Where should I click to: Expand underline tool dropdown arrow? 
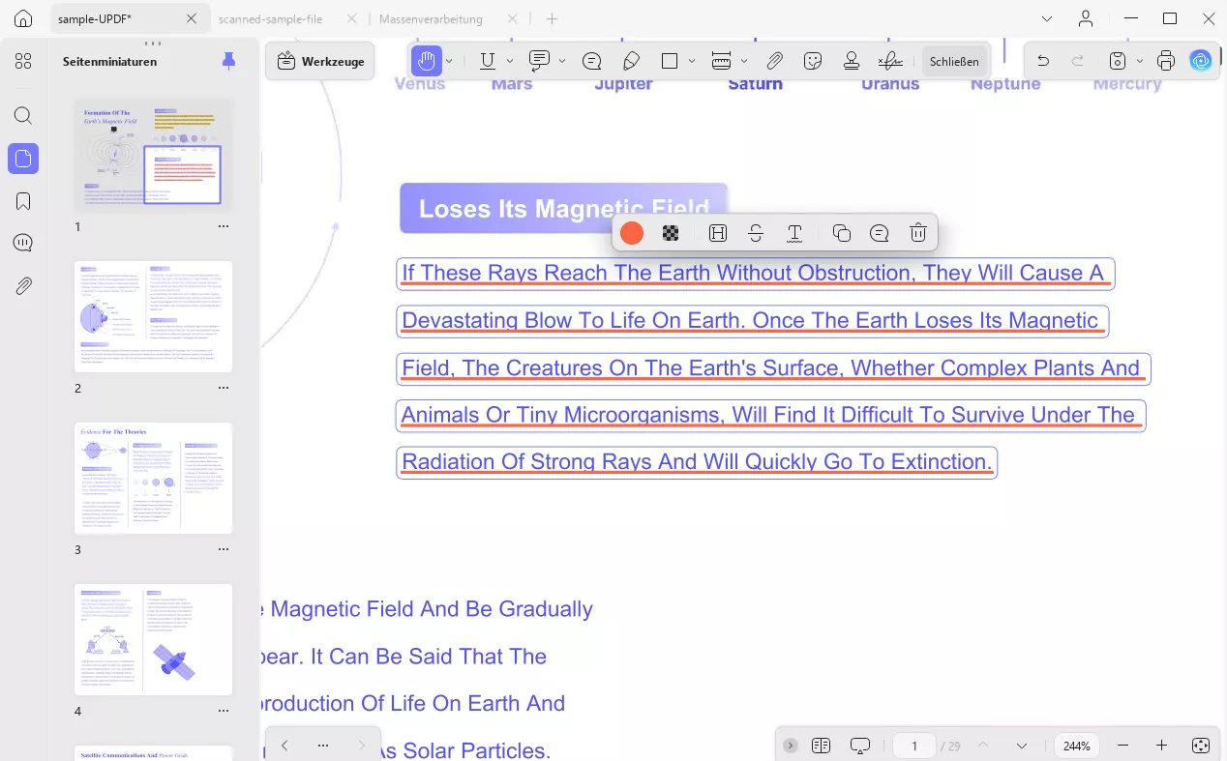[x=510, y=61]
